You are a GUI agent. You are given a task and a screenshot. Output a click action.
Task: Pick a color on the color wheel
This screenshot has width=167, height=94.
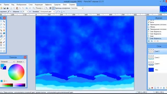(x=16, y=72)
